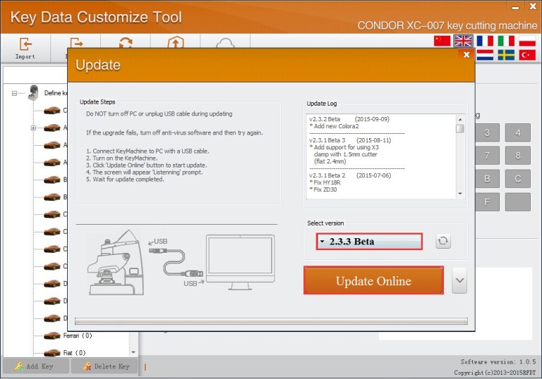Image resolution: width=542 pixels, height=379 pixels.
Task: Pick the Polish flag language
Action: (x=527, y=41)
